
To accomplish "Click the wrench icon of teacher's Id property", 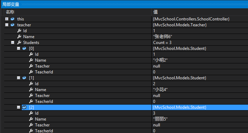I will click(19, 31).
